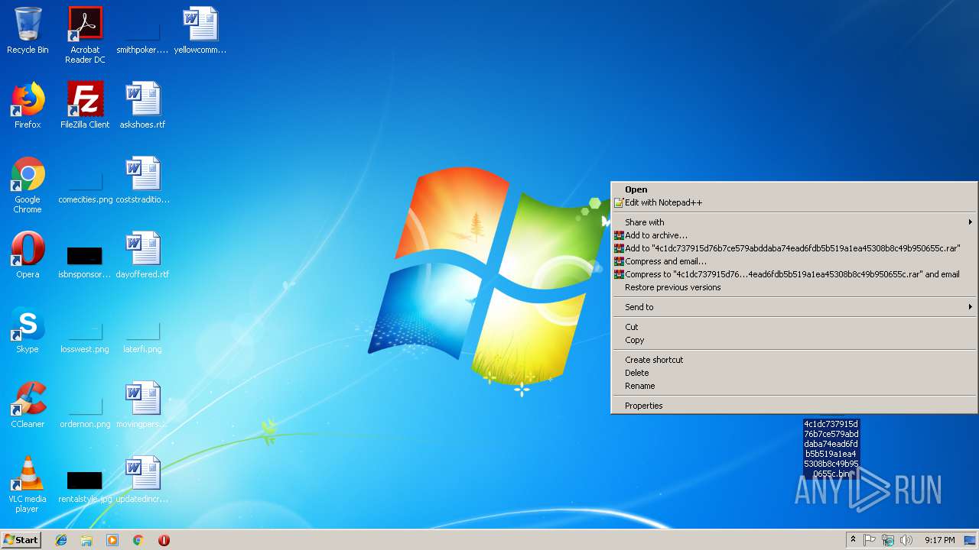Open the Start menu
This screenshot has height=550, width=979.
tap(21, 540)
